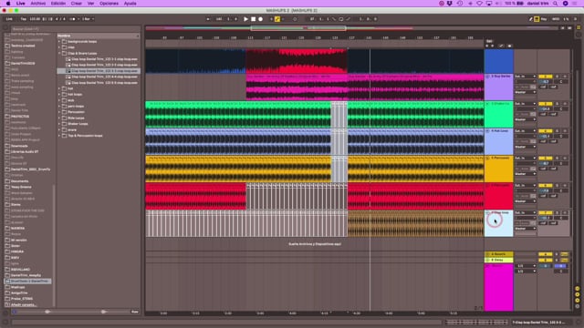Expand the Shaker Loops folder
Image resolution: width=584 pixels, height=328 pixels.
pyautogui.click(x=59, y=124)
